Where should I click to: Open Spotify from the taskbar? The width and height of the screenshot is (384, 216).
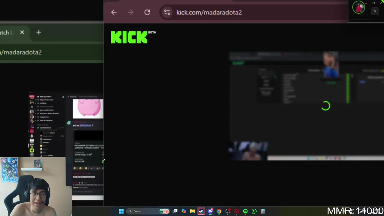click(245, 211)
